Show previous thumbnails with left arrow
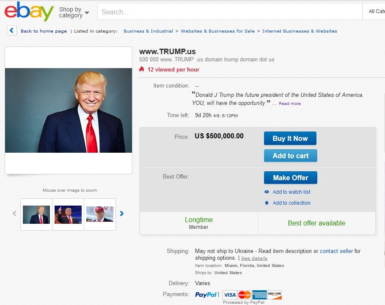The width and height of the screenshot is (385, 305). (14, 214)
